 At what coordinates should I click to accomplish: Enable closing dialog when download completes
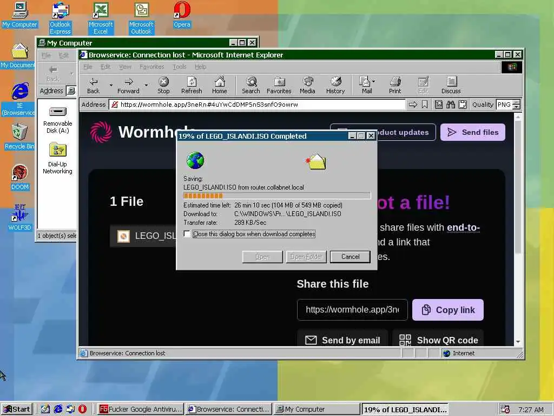(187, 234)
